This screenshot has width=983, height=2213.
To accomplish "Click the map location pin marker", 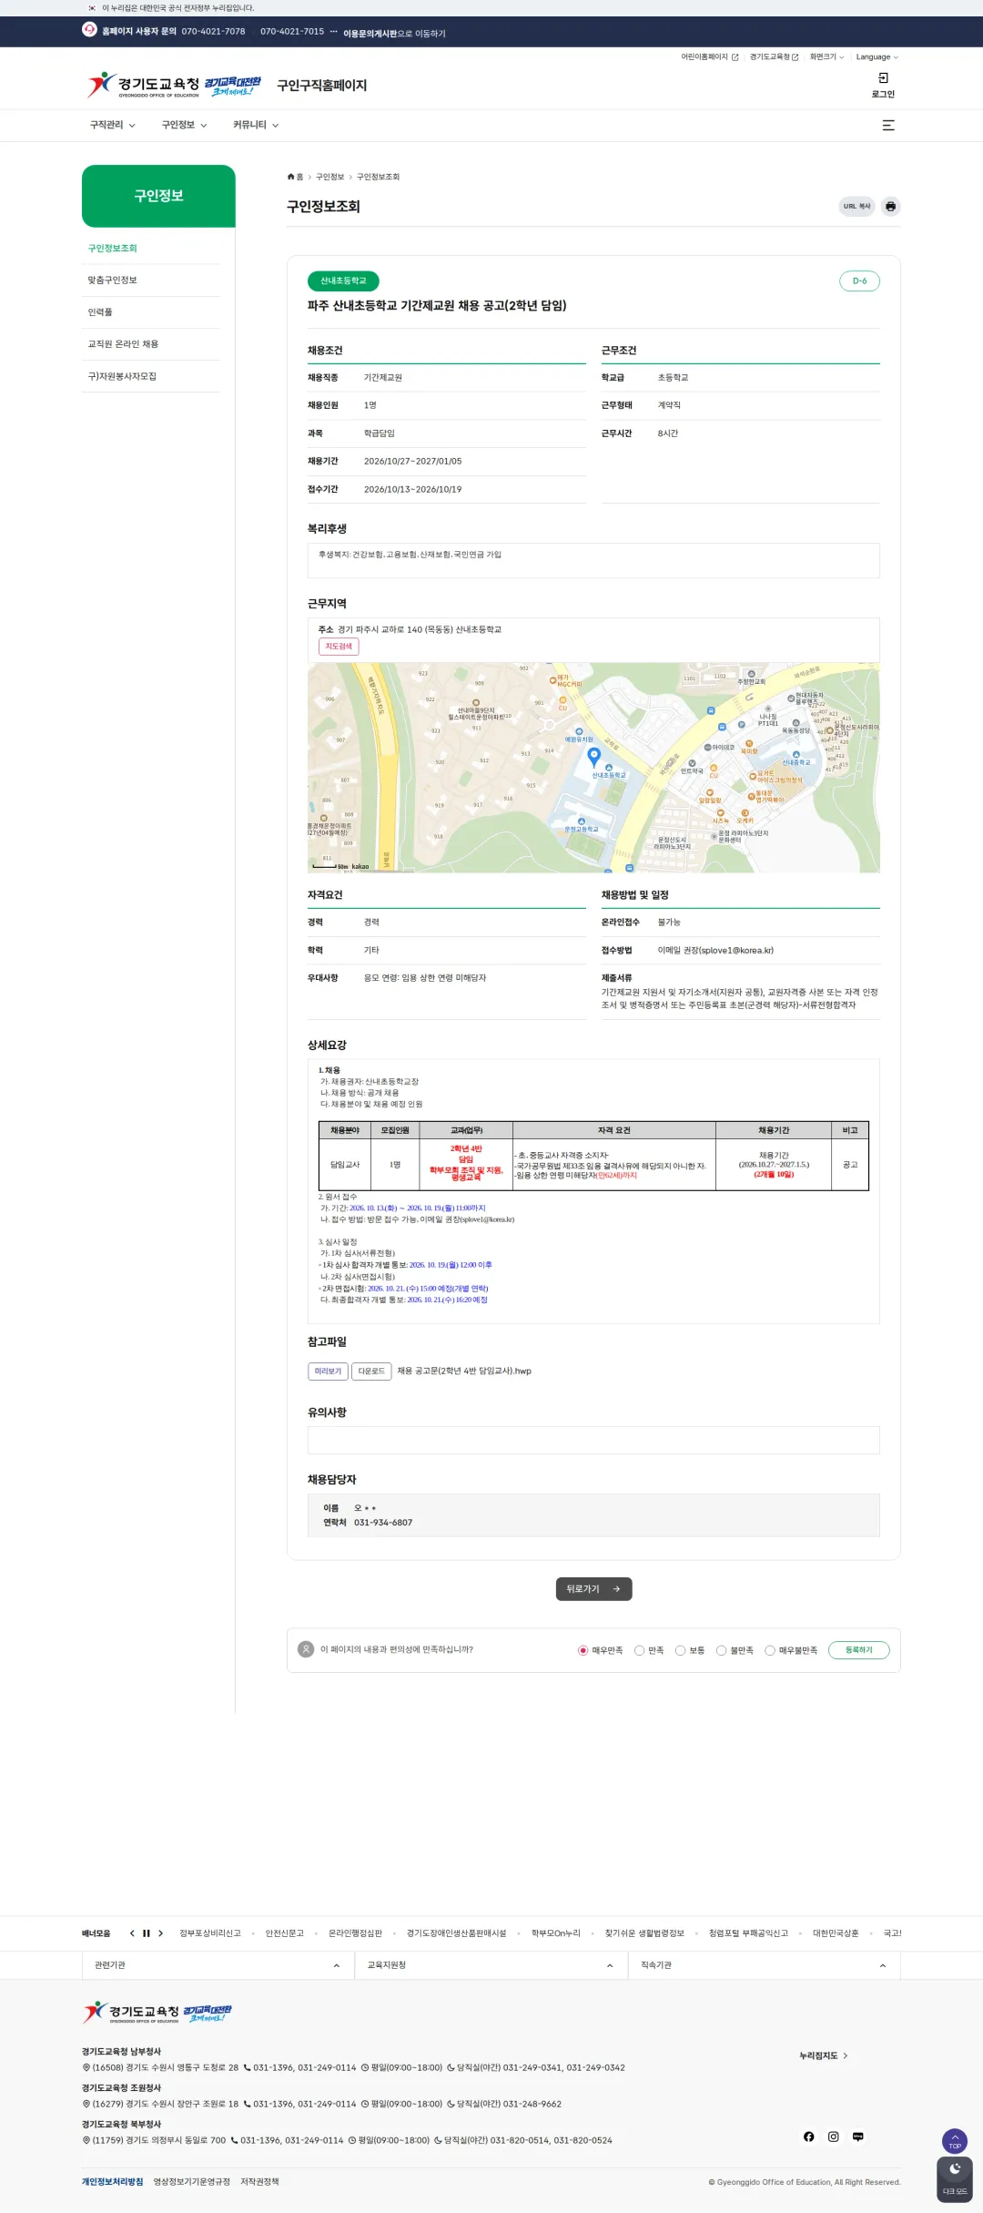I will [x=594, y=756].
